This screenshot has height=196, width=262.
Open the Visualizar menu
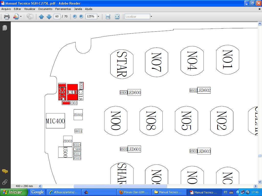tap(30, 9)
